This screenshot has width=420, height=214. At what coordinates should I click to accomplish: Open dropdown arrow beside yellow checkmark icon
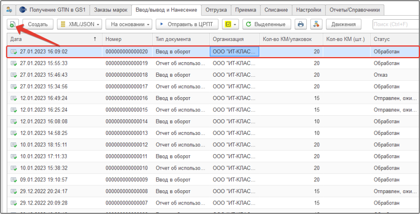coord(235,24)
